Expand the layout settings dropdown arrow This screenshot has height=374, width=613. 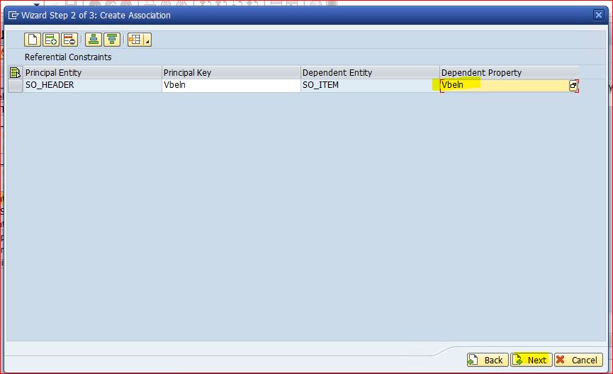[x=147, y=40]
